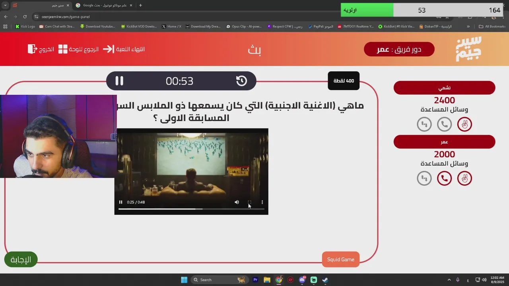Use نشمي team's hand-sign help icon
509x286 pixels.
tap(464, 124)
